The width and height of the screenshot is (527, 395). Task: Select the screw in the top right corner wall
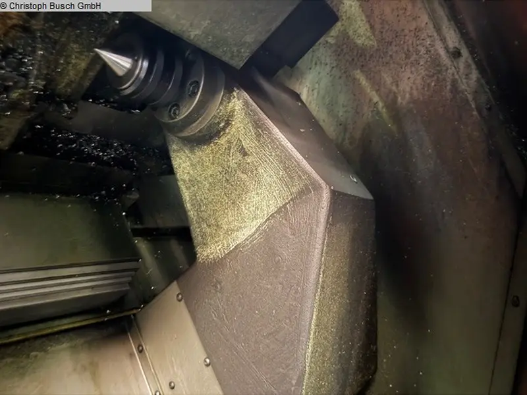tap(455, 53)
